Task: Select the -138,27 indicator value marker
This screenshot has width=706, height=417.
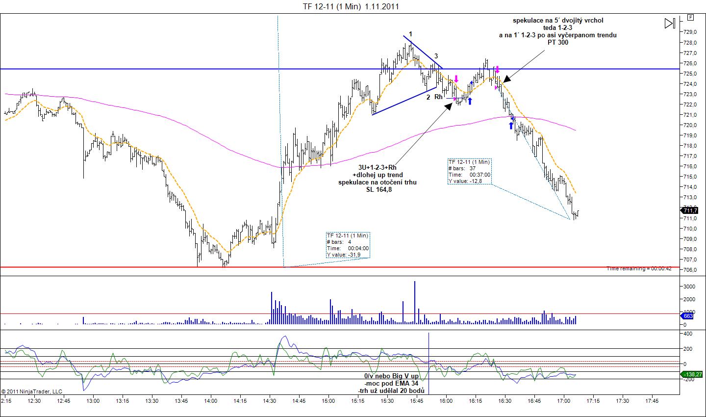Action: pos(692,374)
